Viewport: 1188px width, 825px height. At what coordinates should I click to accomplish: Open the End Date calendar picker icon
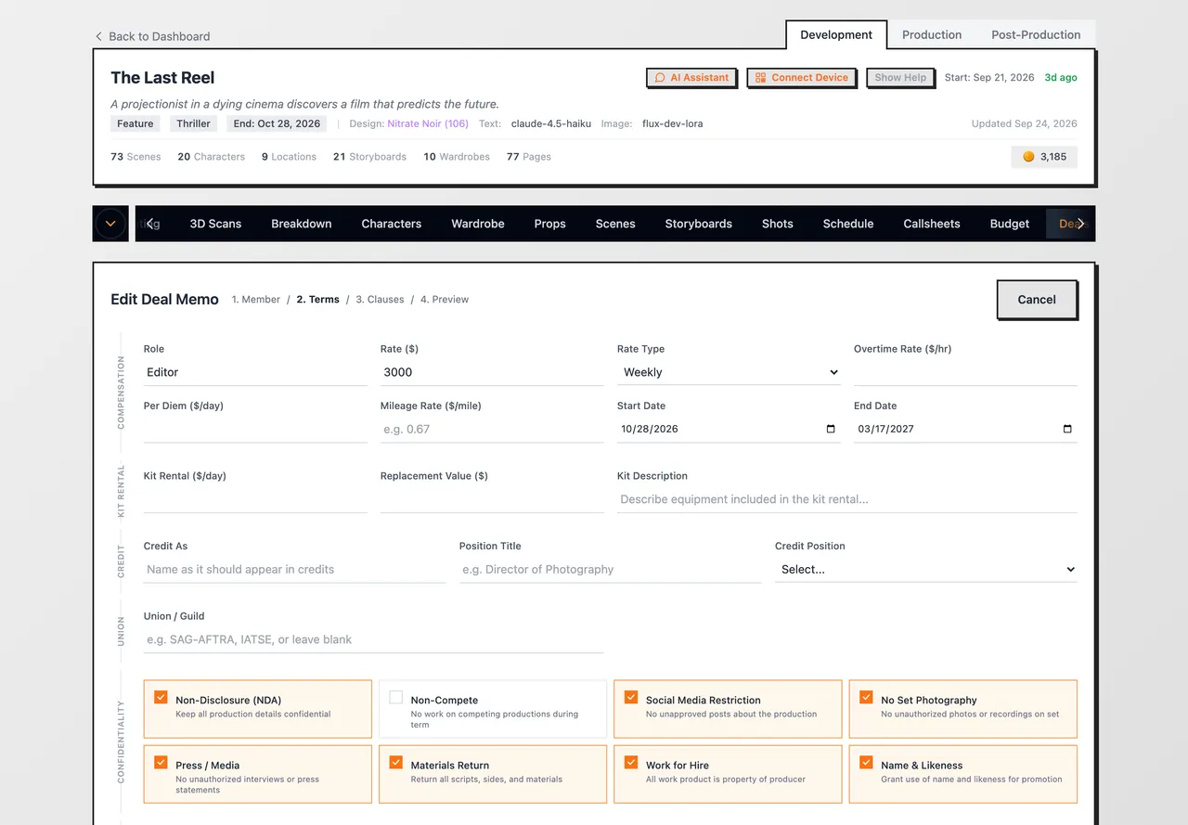1067,429
